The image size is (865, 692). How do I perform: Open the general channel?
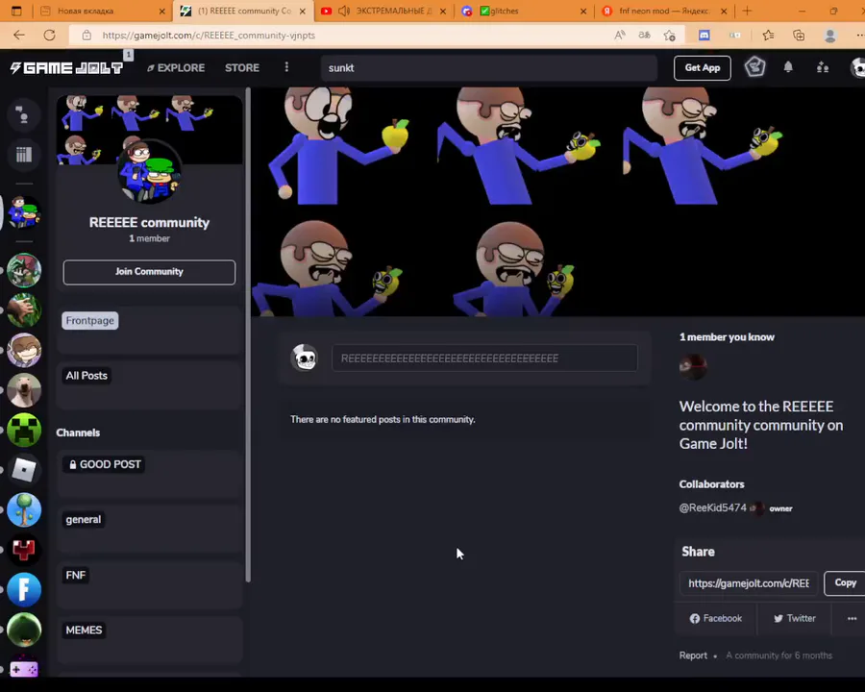[x=84, y=520]
